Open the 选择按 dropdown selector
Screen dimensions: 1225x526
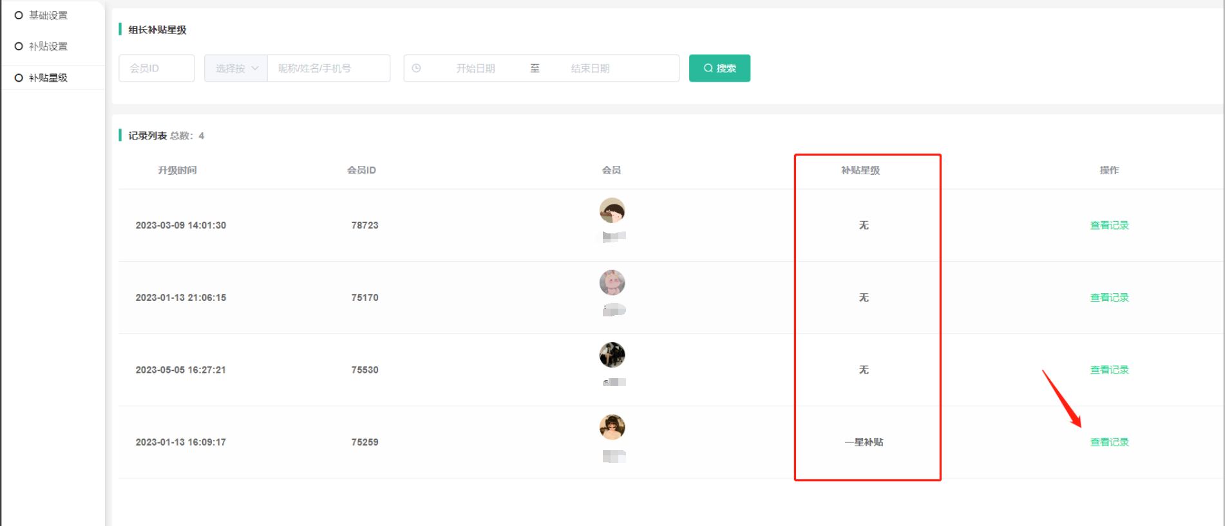point(236,68)
